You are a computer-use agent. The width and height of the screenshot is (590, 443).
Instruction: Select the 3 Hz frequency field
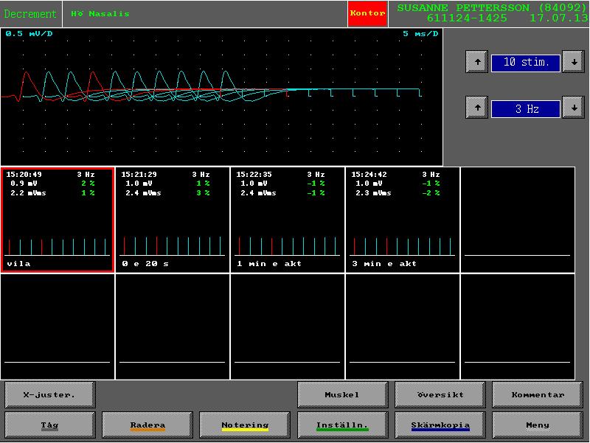point(526,109)
